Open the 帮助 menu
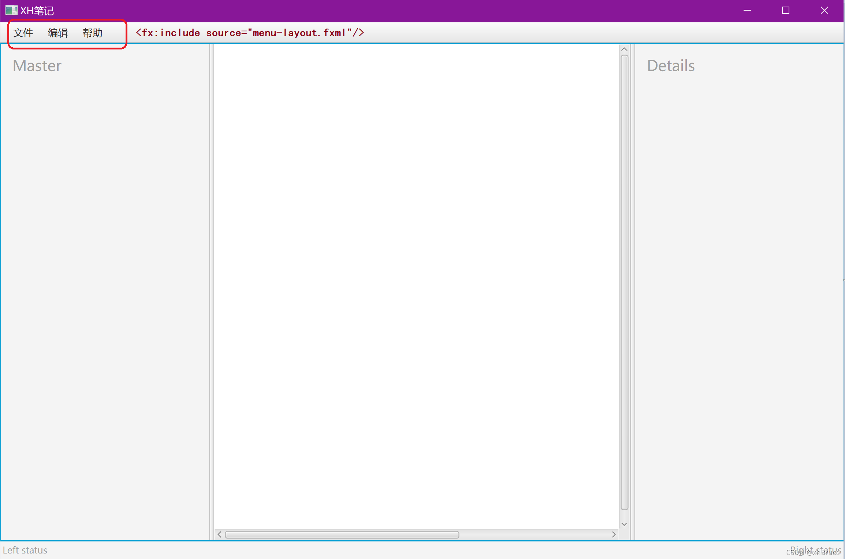The image size is (845, 559). pyautogui.click(x=92, y=33)
